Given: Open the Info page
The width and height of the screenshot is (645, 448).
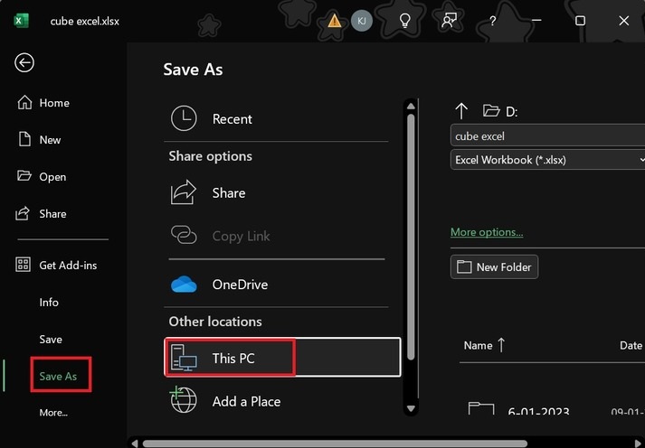Looking at the screenshot, I should pos(49,303).
